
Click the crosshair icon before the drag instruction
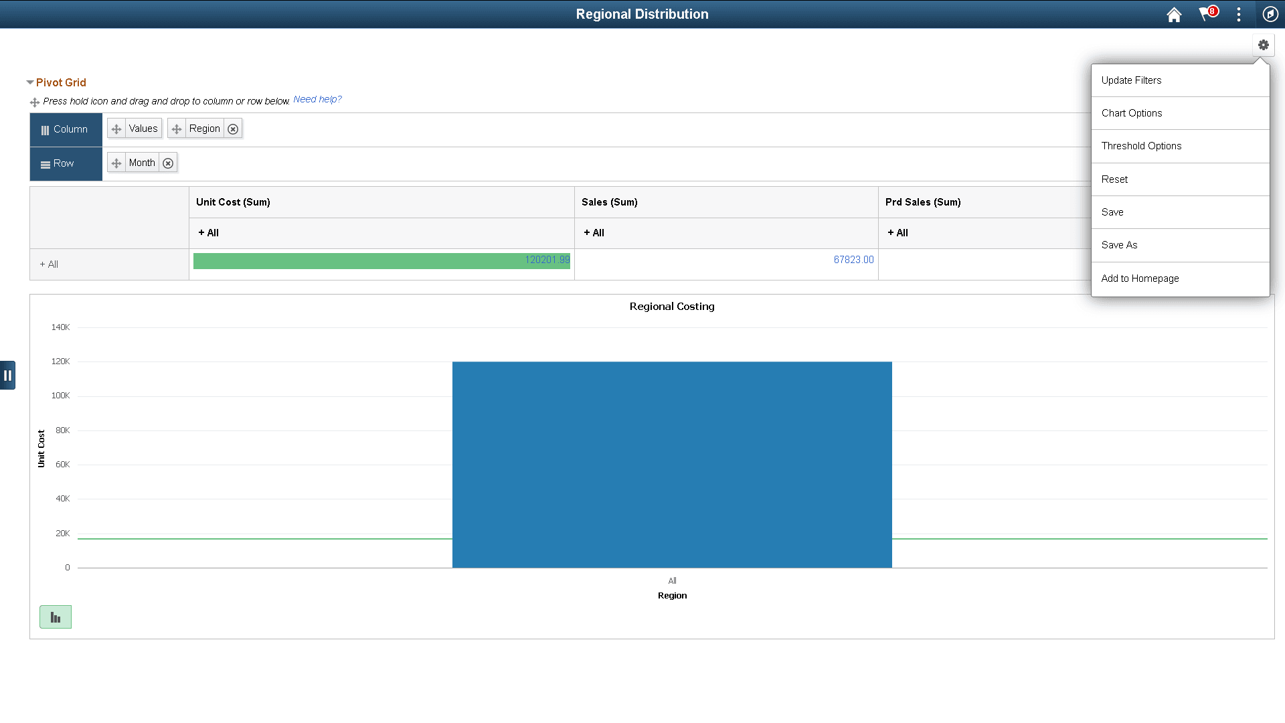point(34,102)
